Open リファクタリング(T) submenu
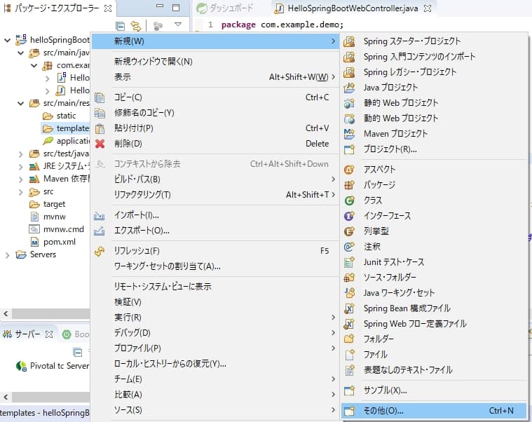Image resolution: width=532 pixels, height=422 pixels. pos(215,195)
